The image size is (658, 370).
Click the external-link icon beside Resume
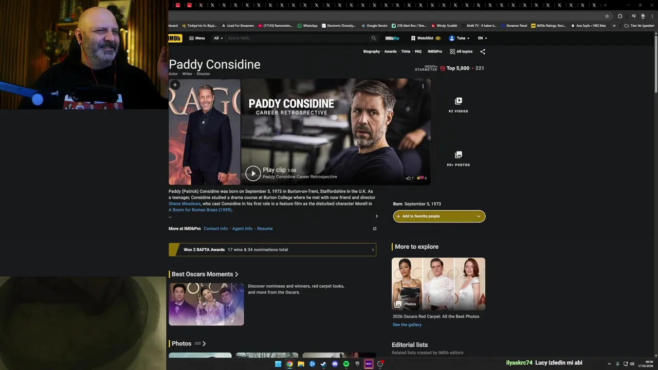coord(374,229)
